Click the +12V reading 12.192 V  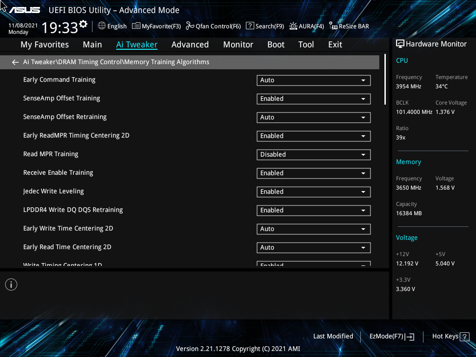(x=407, y=264)
